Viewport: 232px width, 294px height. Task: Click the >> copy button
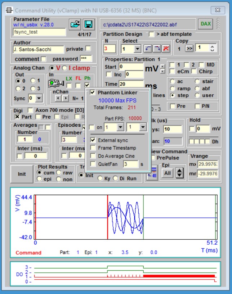[189, 49]
